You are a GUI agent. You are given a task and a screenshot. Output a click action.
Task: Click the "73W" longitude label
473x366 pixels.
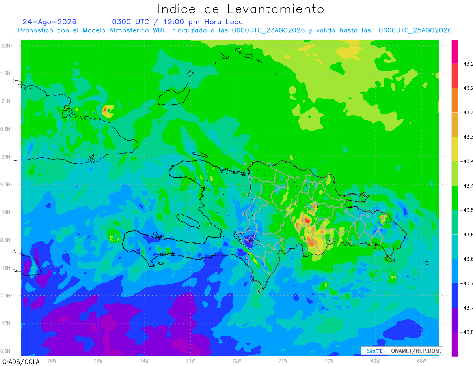point(190,360)
